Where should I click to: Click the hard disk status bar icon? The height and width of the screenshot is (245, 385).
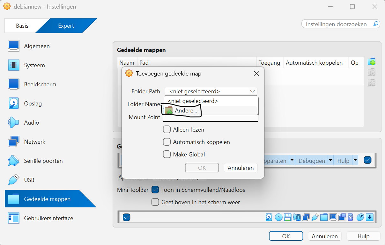pyautogui.click(x=269, y=217)
